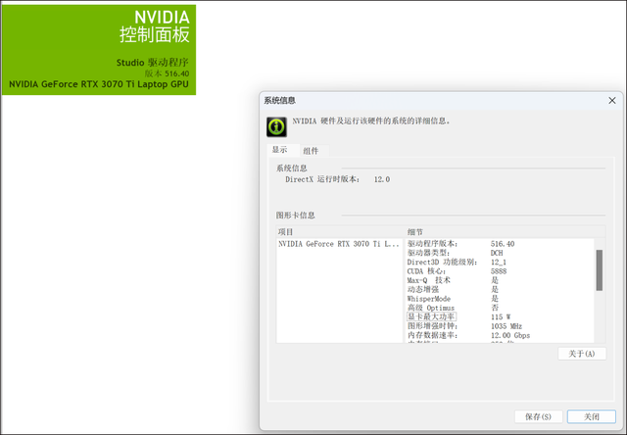Click the 图形卡信息 section heading
Viewport: 627px width, 435px height.
(295, 216)
